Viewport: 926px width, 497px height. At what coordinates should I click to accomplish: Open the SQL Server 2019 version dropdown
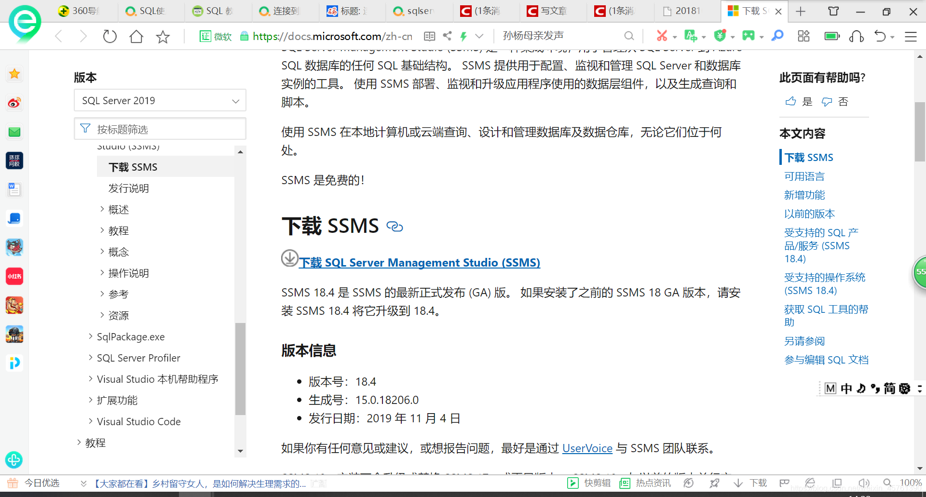[160, 100]
